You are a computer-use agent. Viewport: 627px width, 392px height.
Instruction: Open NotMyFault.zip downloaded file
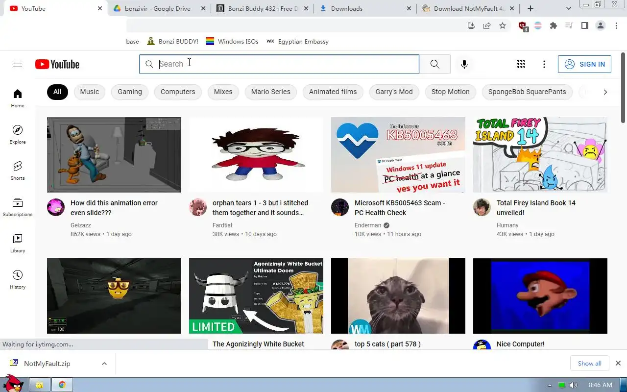[x=47, y=364]
